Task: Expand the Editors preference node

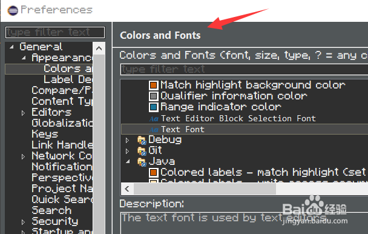Action: pyautogui.click(x=23, y=113)
